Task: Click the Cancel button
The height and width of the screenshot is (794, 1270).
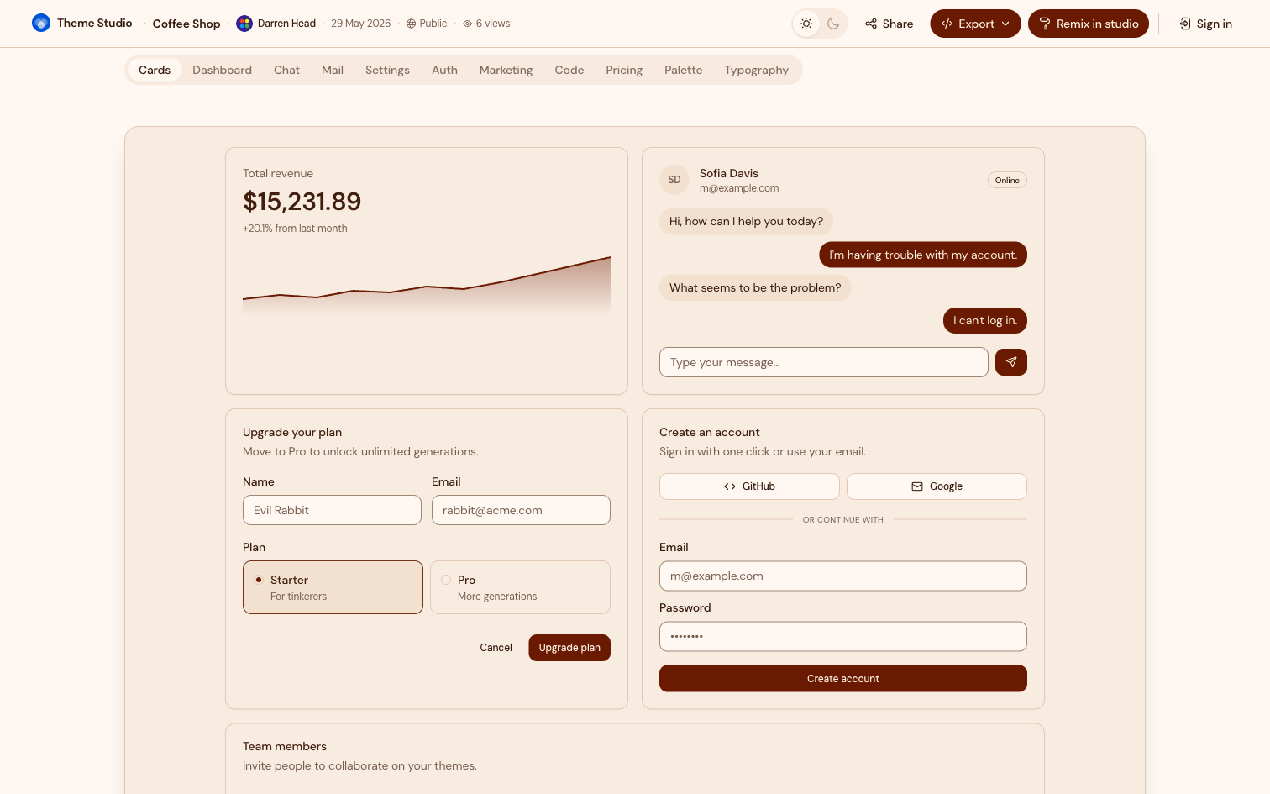Action: click(496, 648)
